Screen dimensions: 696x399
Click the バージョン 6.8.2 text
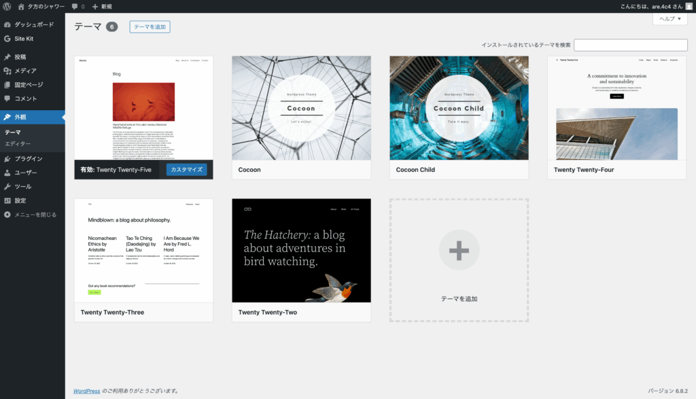click(667, 391)
